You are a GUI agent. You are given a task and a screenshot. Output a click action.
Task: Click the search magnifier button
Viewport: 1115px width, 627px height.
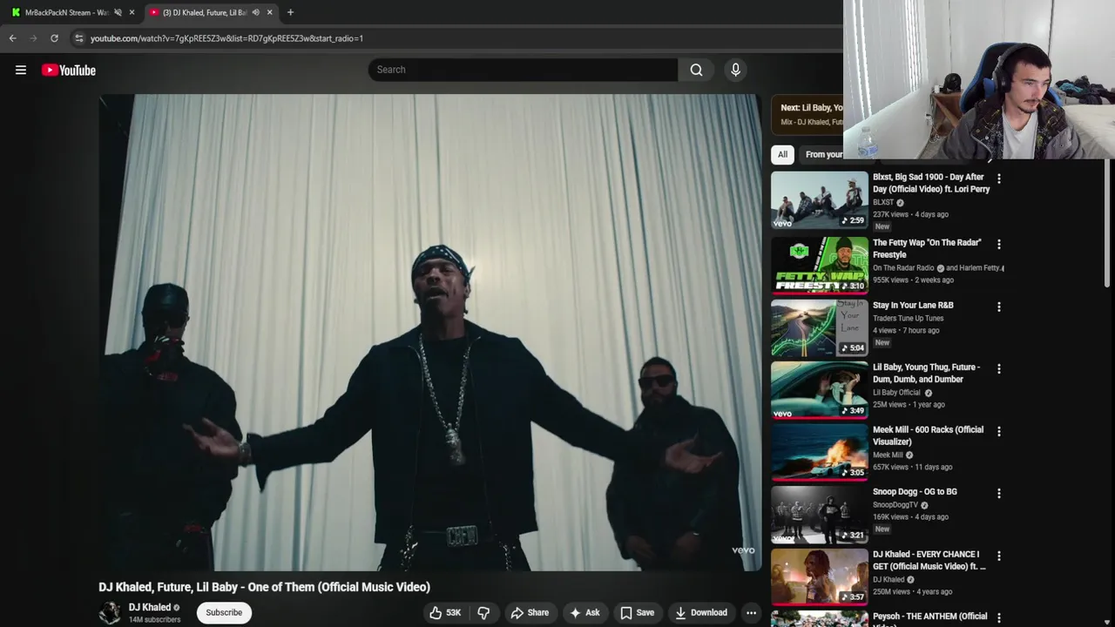tap(696, 70)
